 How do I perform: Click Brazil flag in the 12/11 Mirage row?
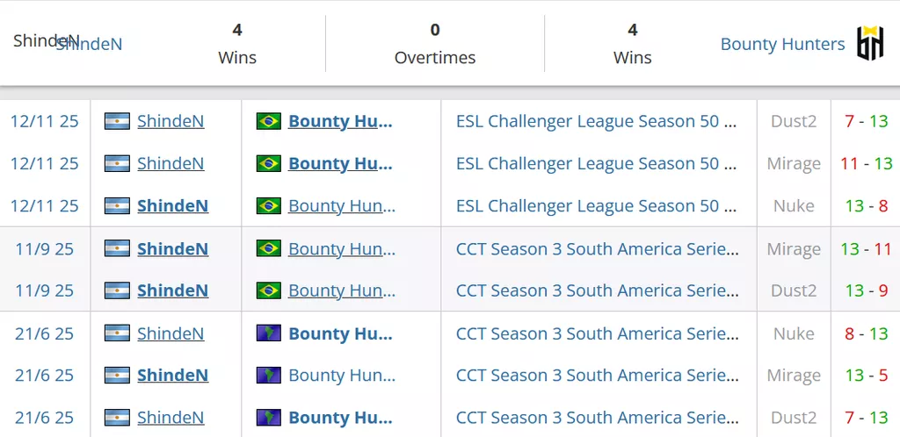269,163
